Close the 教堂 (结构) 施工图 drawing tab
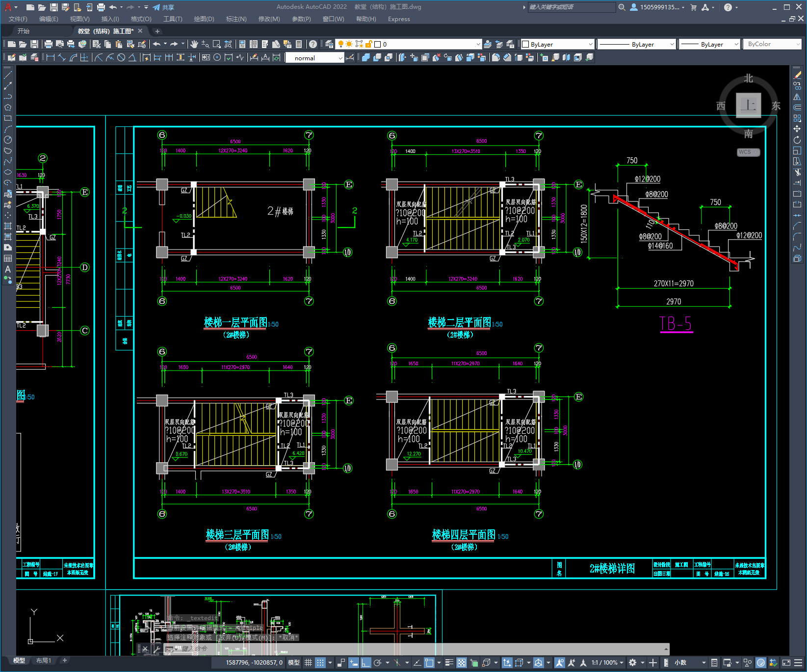 pyautogui.click(x=140, y=31)
